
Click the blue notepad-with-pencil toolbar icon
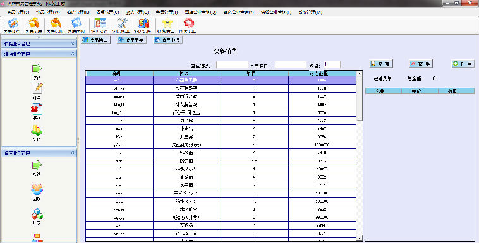tap(13, 23)
